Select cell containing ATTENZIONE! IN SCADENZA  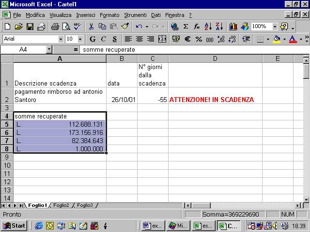tap(215, 96)
